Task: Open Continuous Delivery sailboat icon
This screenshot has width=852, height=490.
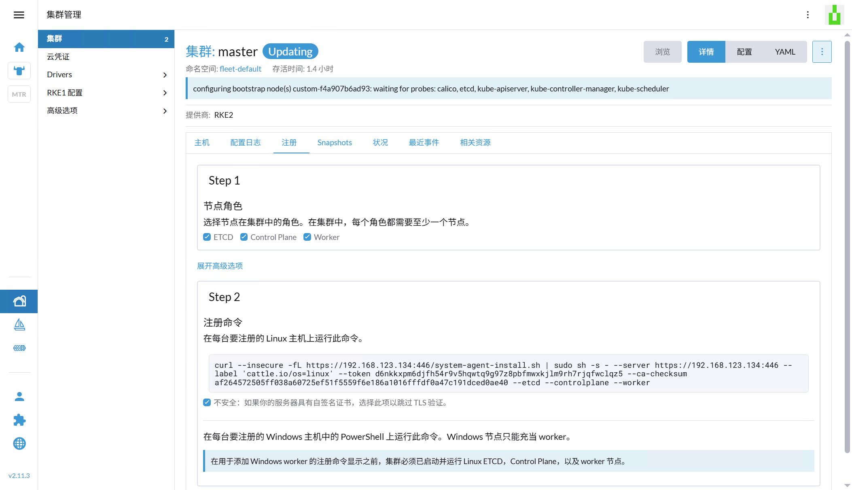Action: pyautogui.click(x=19, y=325)
